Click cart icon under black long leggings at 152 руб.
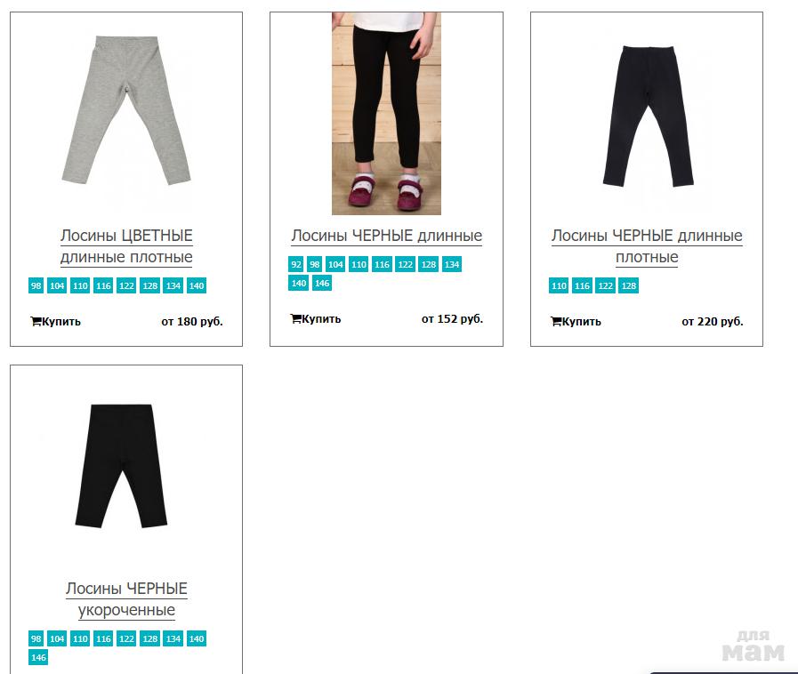 (295, 319)
